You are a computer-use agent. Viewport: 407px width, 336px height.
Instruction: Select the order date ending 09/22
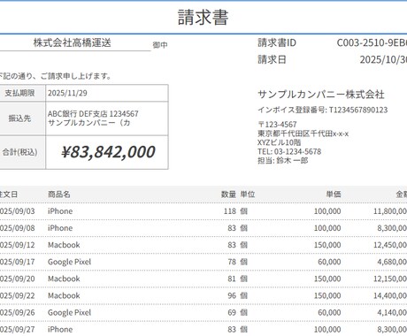tap(18, 295)
